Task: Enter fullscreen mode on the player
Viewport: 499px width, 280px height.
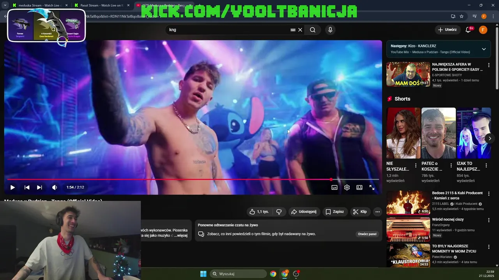Action: click(372, 187)
